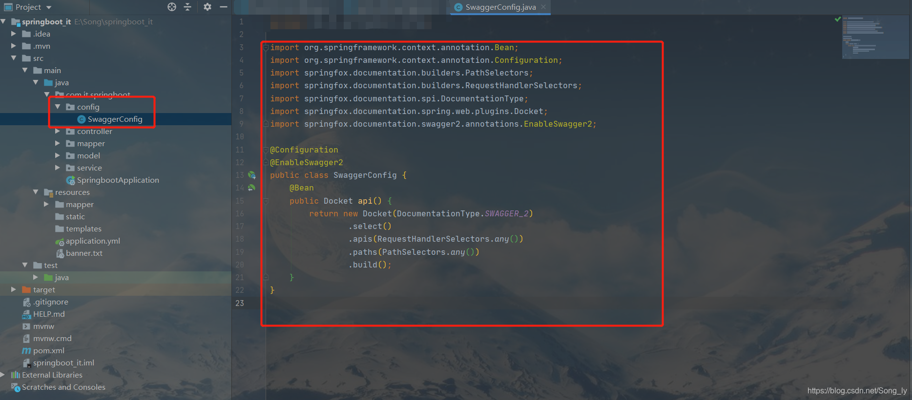
Task: Expand the target folder
Action: pos(14,289)
